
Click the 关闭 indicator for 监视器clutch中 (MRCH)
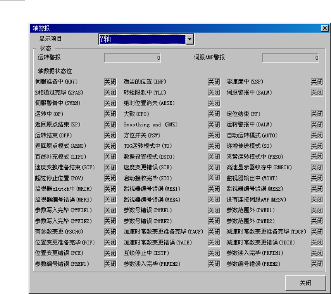point(110,189)
